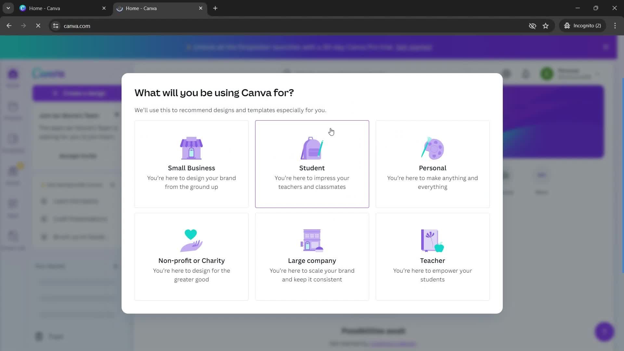Click 'design for the greater good' description

[191, 275]
